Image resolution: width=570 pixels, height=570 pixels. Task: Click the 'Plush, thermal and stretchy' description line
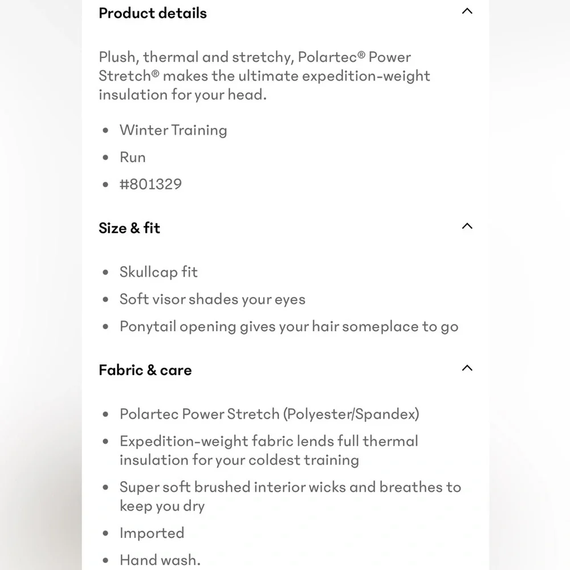pyautogui.click(x=255, y=57)
